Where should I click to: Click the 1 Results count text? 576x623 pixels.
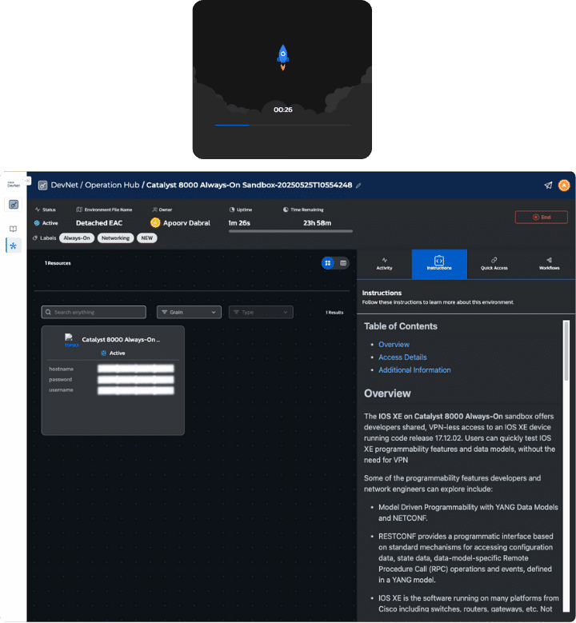point(334,312)
